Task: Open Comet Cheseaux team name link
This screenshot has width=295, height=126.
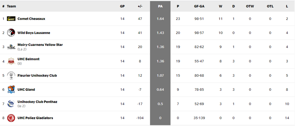Action: point(31,19)
